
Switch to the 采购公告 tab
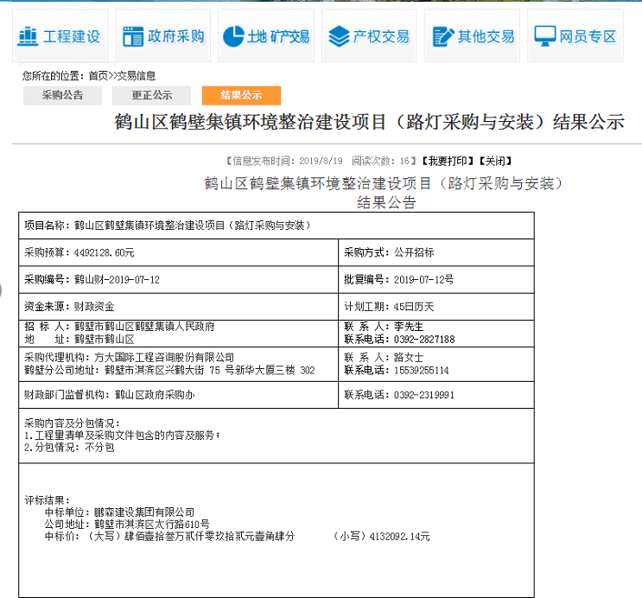pyautogui.click(x=62, y=95)
